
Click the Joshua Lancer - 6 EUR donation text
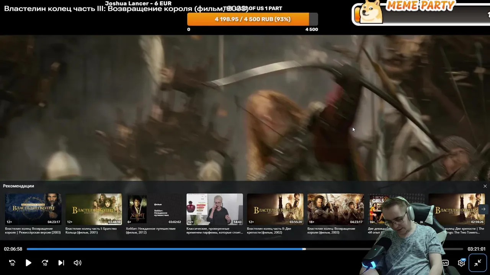click(138, 3)
